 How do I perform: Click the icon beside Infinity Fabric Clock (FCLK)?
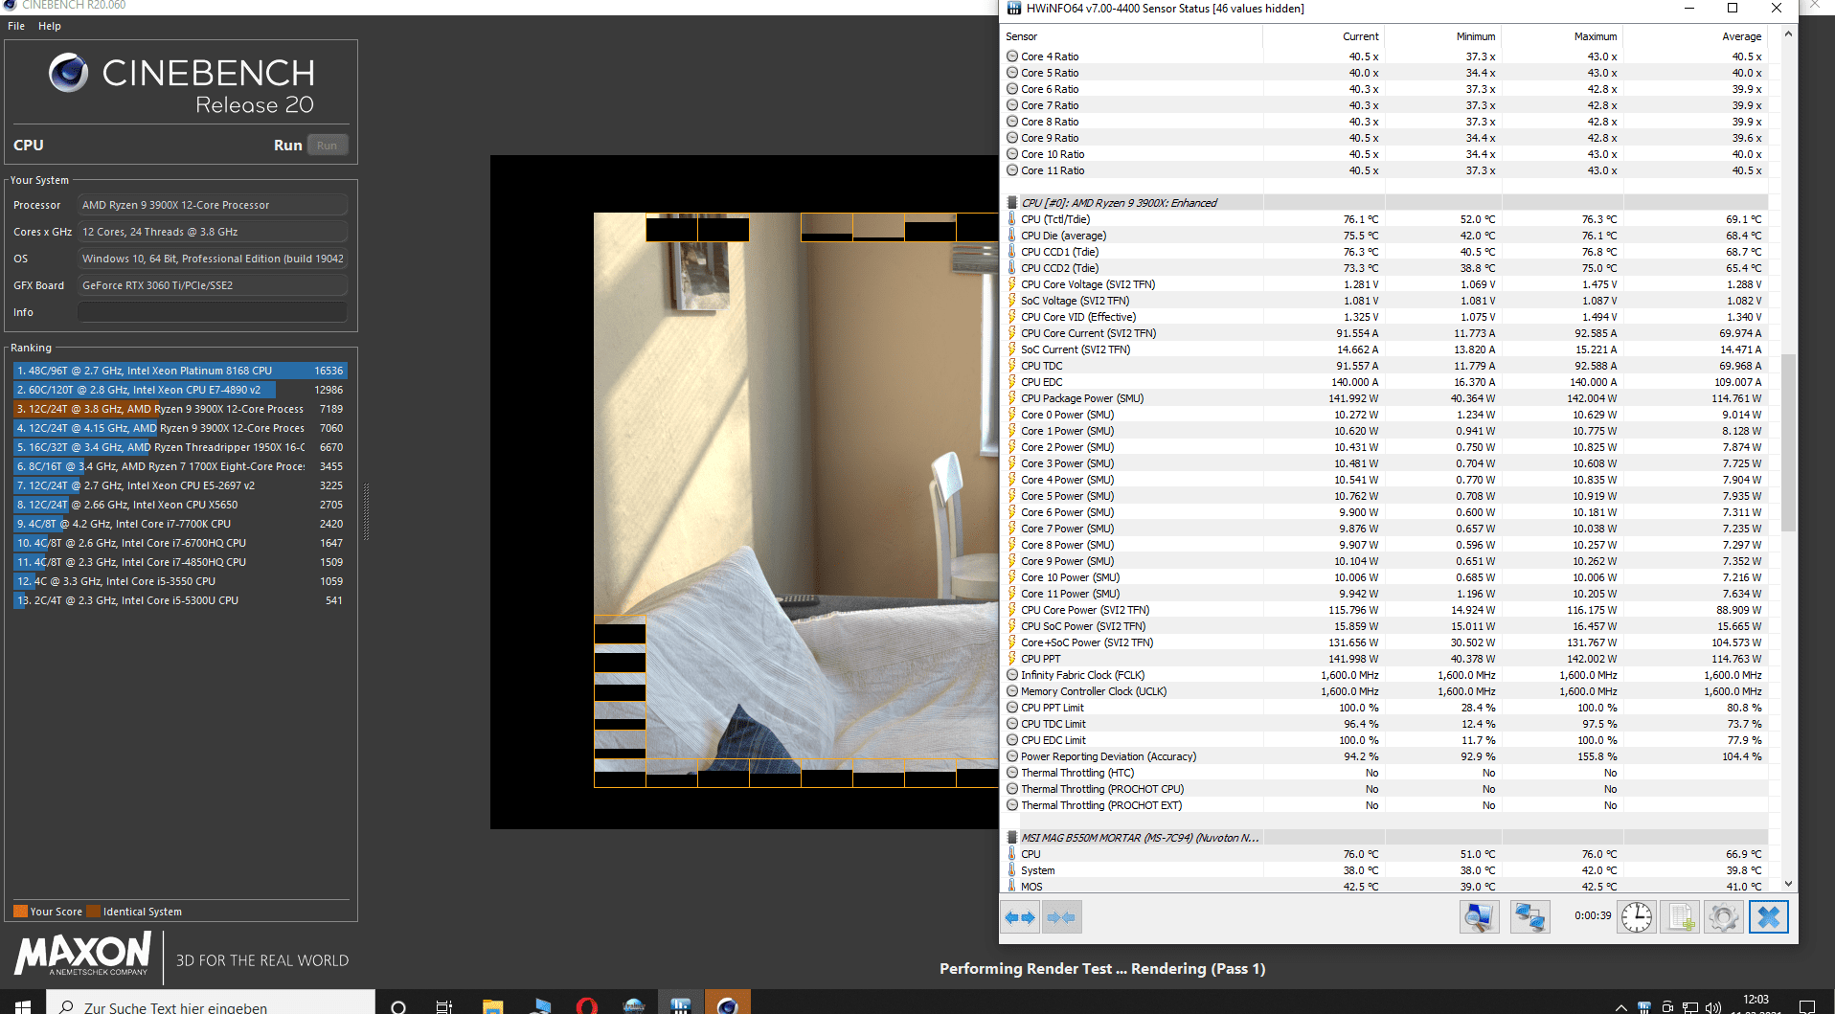[x=1011, y=675]
